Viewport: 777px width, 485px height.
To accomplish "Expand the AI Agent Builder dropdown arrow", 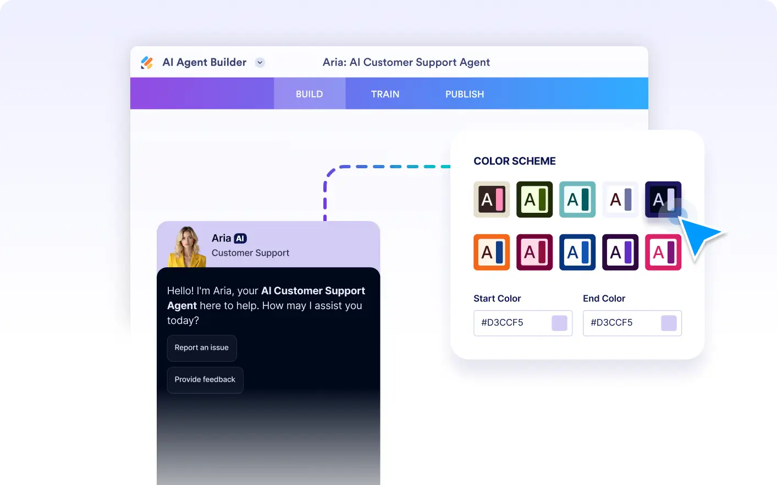I will click(260, 63).
